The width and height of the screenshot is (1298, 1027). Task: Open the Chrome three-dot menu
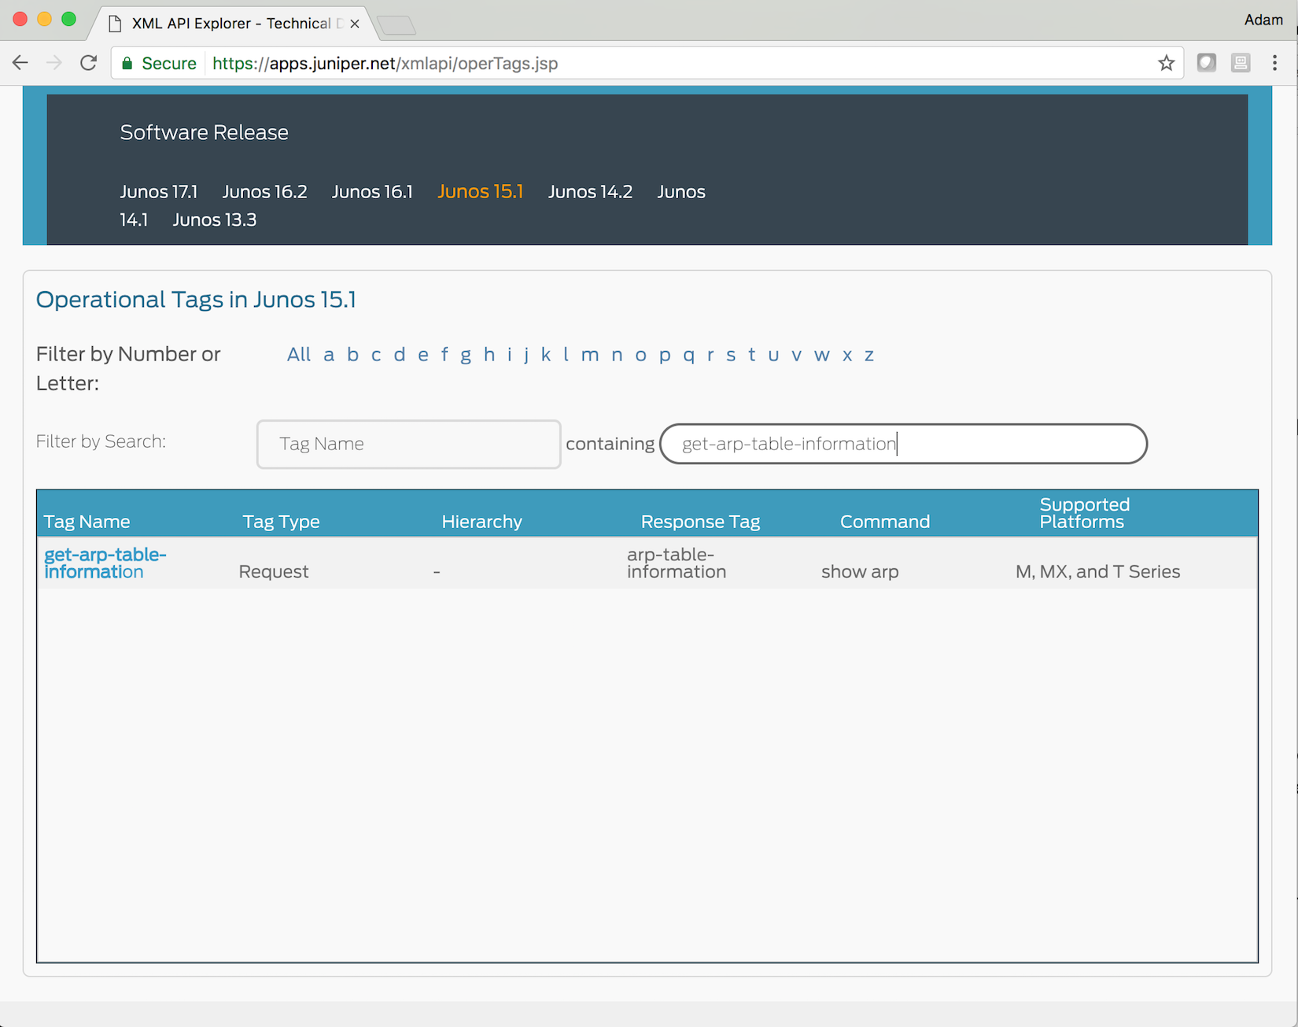[1274, 63]
